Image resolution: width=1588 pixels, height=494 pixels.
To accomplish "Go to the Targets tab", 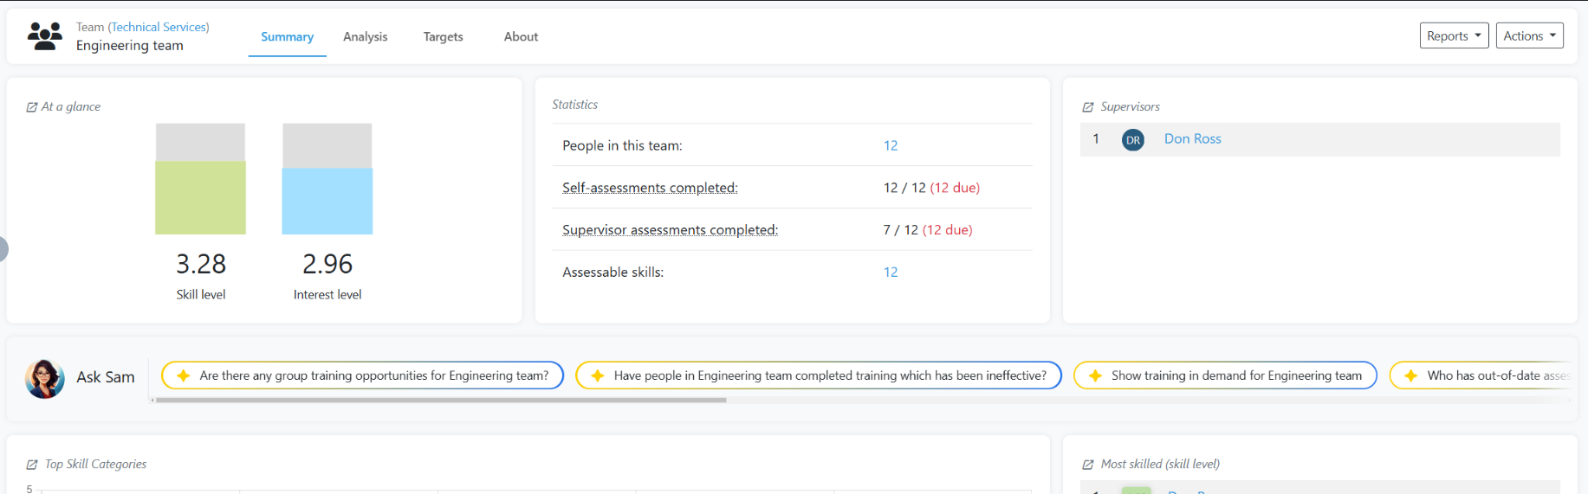I will 443,36.
